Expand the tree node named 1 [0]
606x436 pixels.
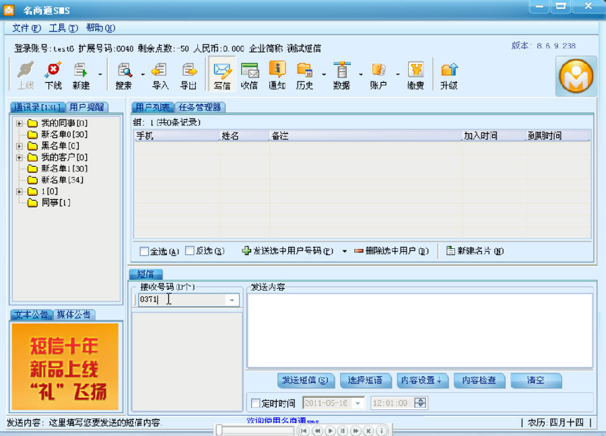(x=19, y=192)
